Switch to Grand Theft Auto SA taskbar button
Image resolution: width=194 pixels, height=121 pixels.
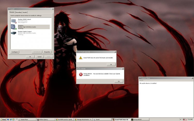121,119
